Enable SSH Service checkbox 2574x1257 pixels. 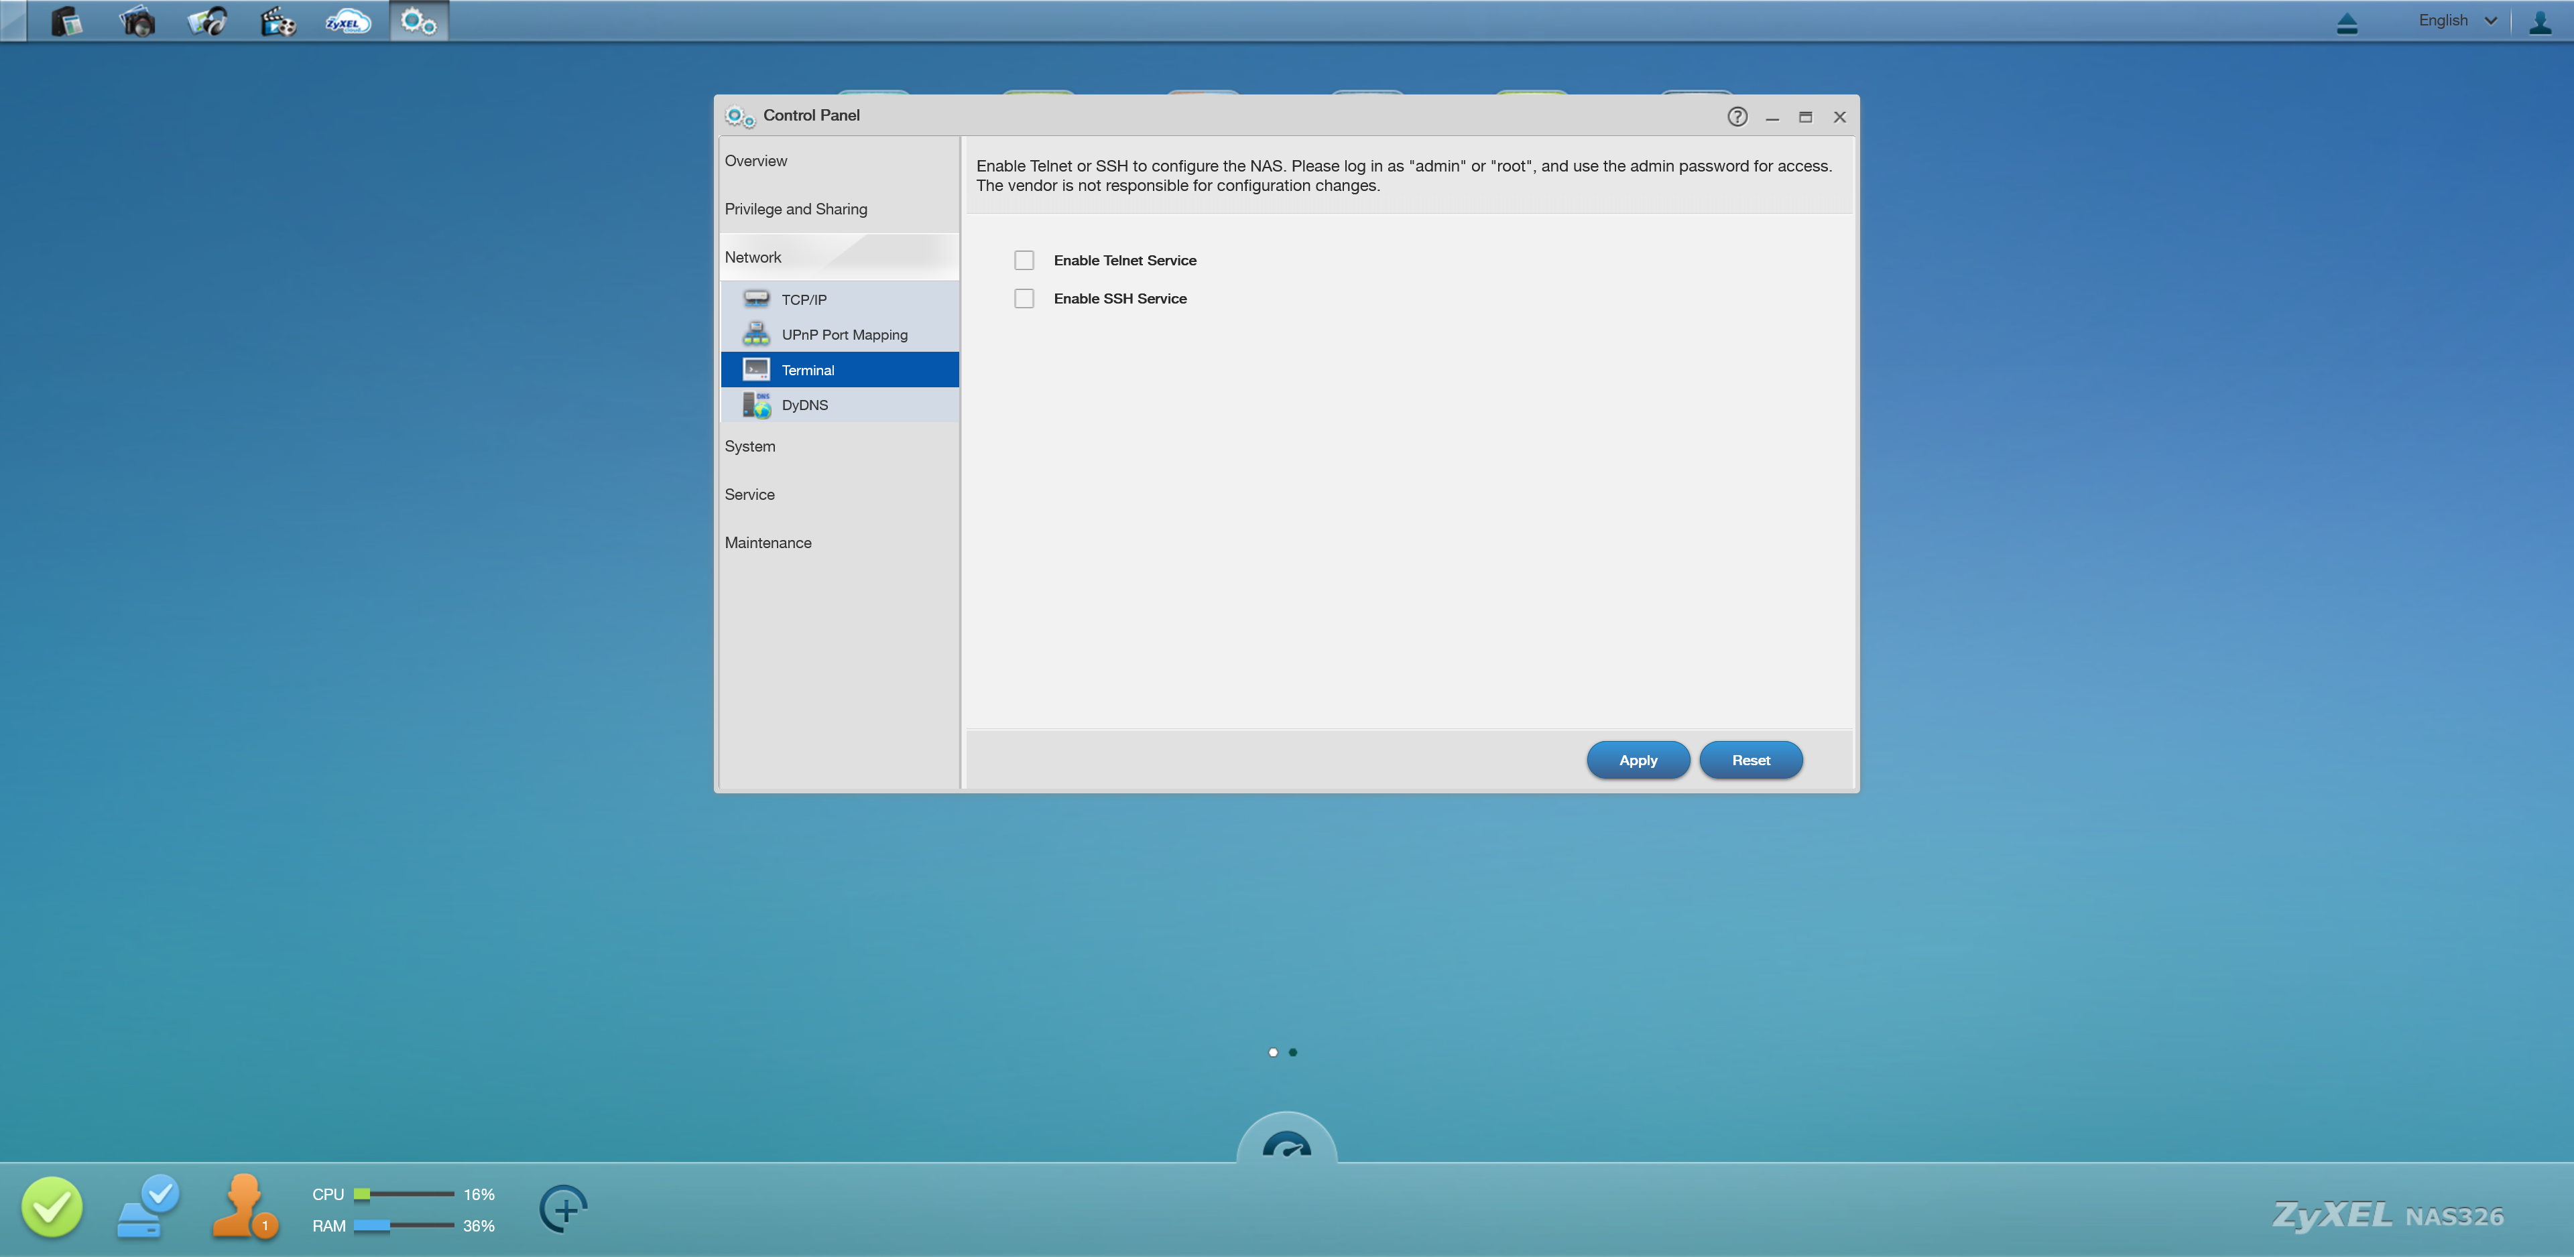point(1023,297)
